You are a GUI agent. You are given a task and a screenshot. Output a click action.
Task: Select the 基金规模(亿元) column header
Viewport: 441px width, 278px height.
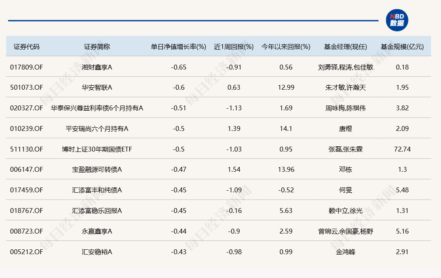tap(402, 46)
